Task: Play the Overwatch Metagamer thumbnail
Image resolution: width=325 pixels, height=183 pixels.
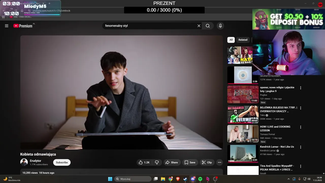Action: (x=243, y=114)
